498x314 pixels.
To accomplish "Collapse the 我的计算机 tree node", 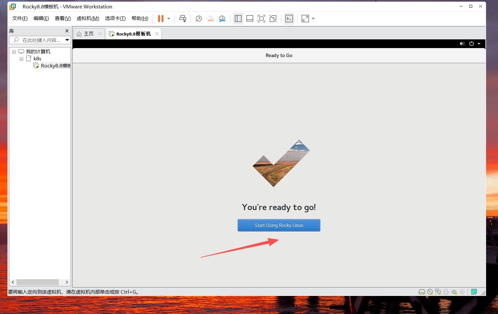I will click(14, 52).
